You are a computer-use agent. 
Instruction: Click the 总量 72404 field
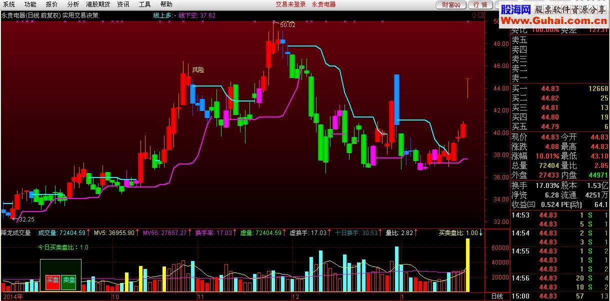point(535,165)
